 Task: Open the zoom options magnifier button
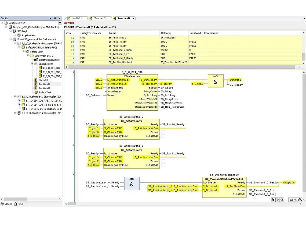(300, 200)
